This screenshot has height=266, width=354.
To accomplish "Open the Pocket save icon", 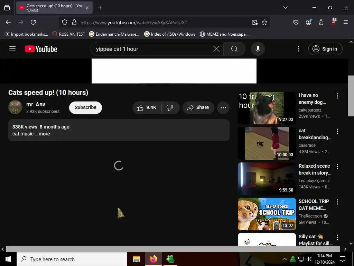I will pyautogui.click(x=296, y=22).
